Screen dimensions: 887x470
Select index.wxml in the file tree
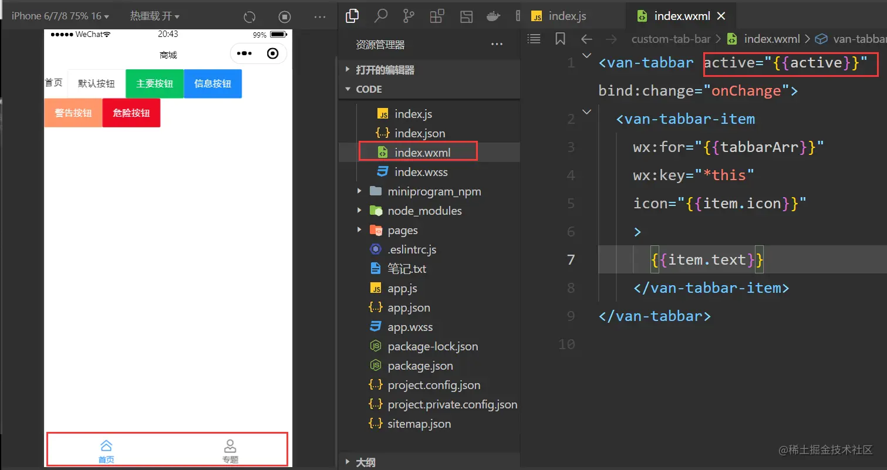point(429,153)
